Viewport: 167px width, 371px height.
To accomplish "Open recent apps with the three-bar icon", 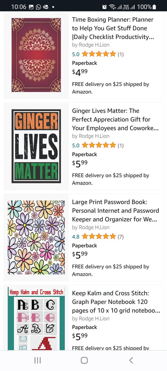I will (x=37, y=360).
